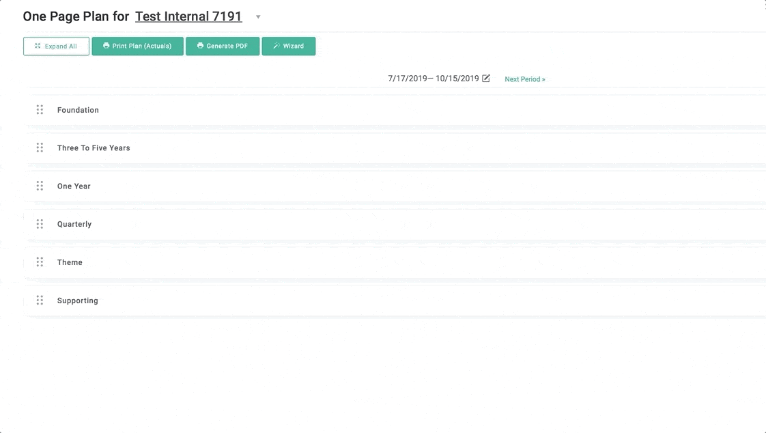The width and height of the screenshot is (766, 433).
Task: Click the Expand All button
Action: click(x=56, y=46)
